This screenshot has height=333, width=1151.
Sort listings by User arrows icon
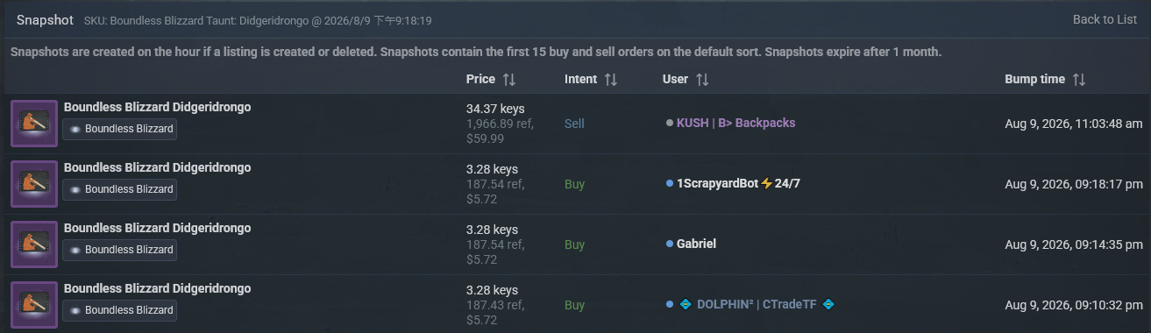tap(702, 80)
